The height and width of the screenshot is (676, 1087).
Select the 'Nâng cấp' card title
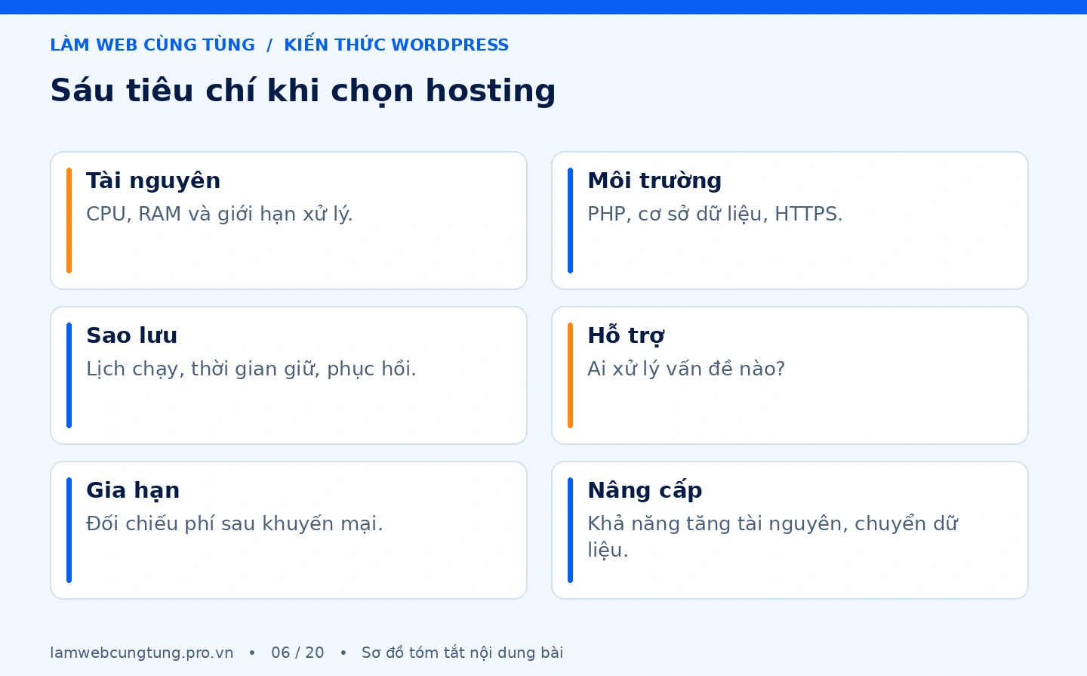pyautogui.click(x=645, y=491)
